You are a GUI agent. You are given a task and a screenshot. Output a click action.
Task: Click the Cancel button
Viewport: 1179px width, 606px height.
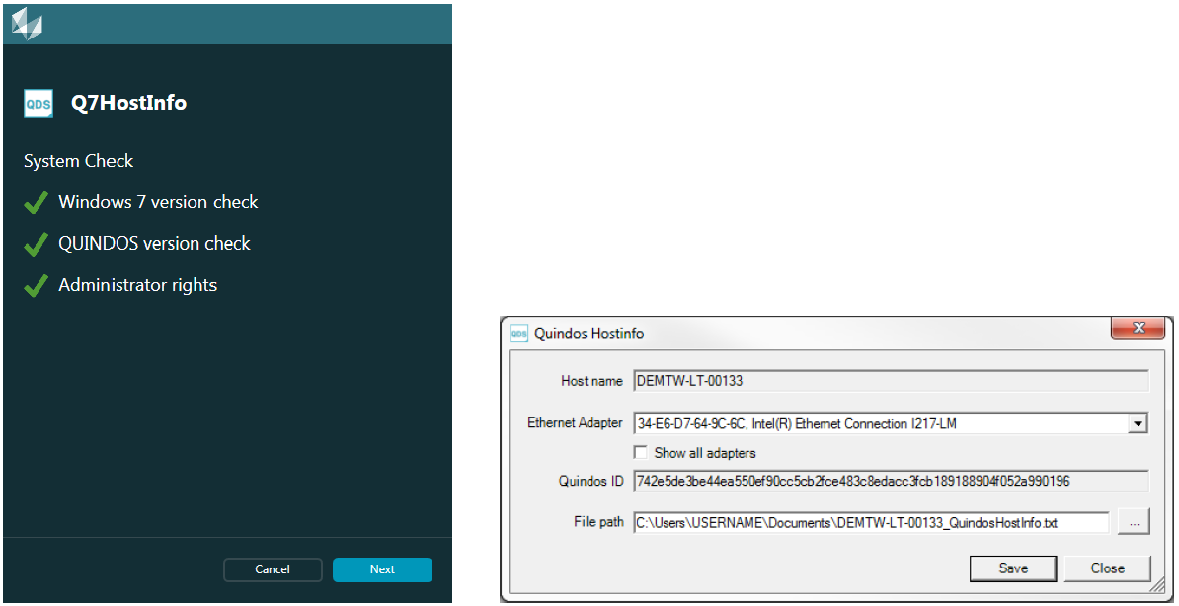point(273,569)
